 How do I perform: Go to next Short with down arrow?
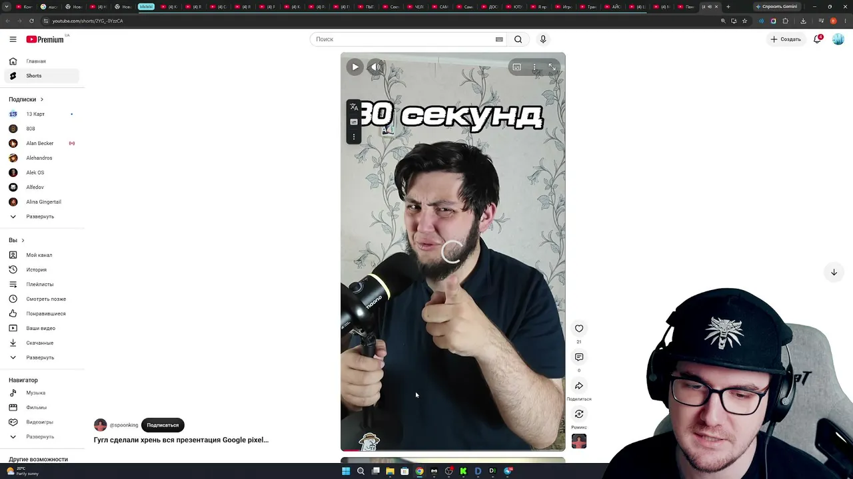pos(834,272)
